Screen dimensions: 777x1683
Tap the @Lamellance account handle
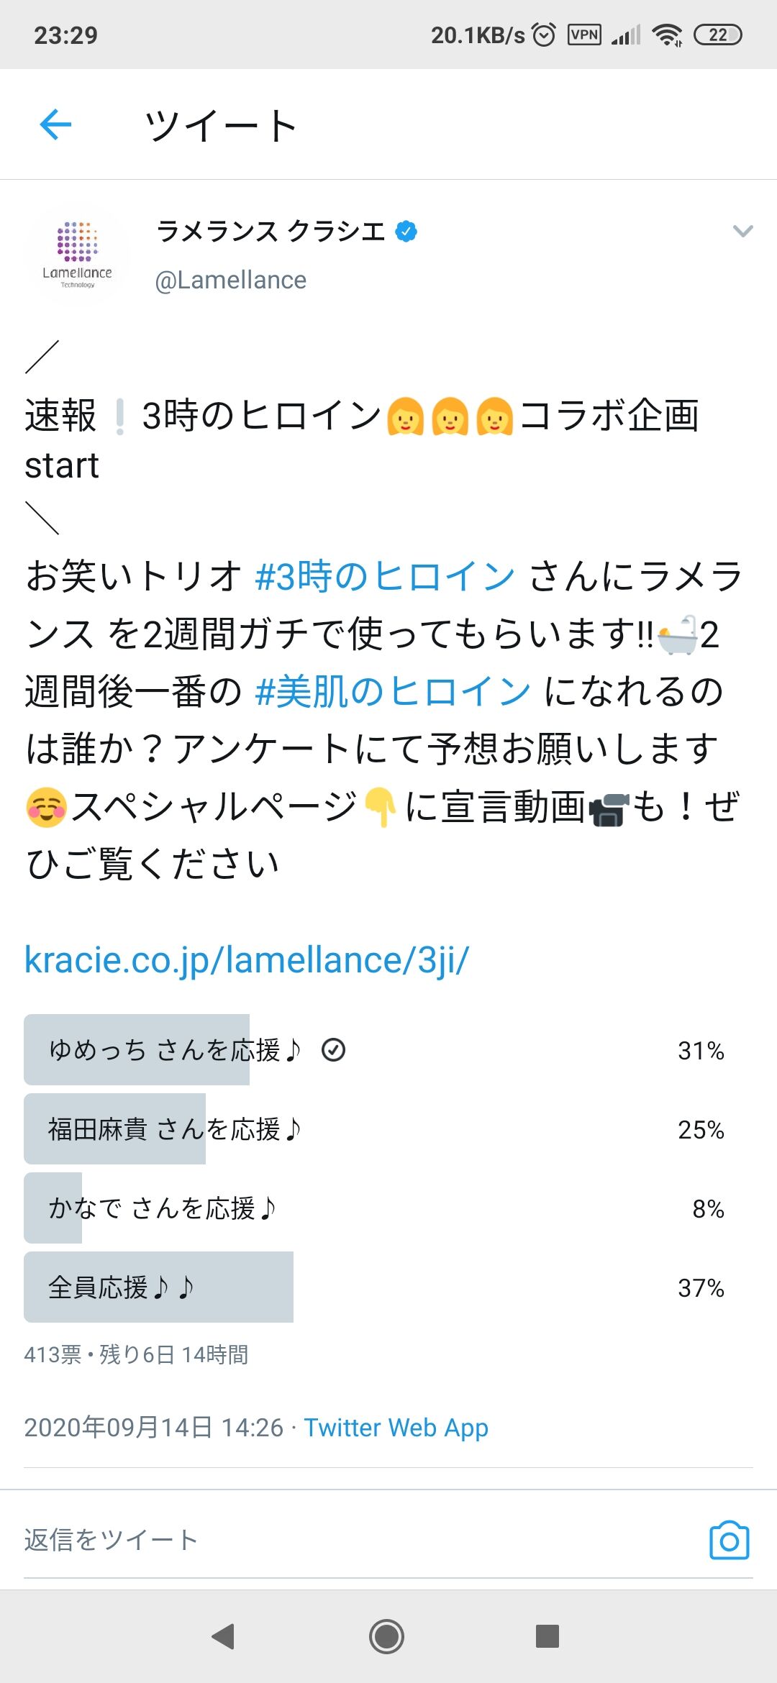[231, 280]
